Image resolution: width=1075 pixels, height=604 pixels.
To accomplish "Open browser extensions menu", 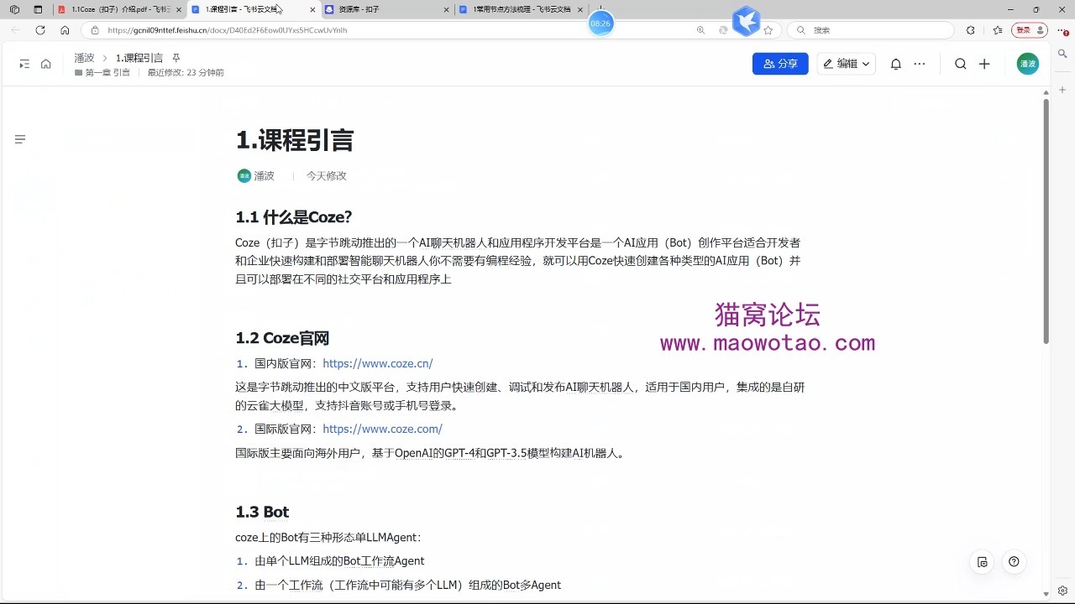I will (x=971, y=30).
